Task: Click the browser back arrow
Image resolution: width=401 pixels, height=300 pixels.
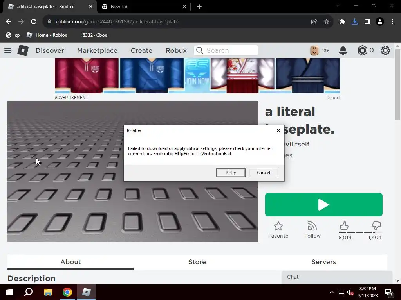Action: (9, 22)
